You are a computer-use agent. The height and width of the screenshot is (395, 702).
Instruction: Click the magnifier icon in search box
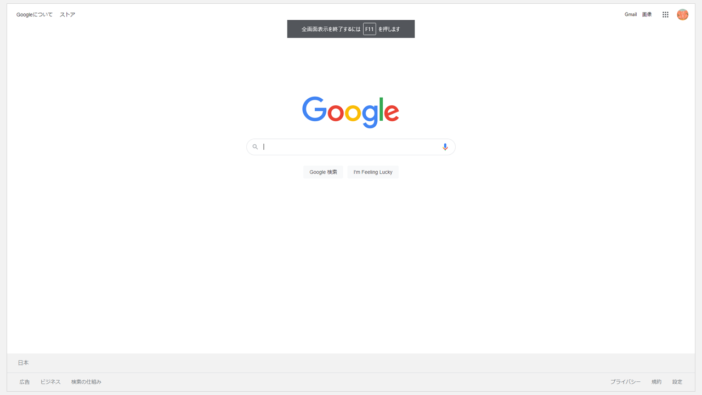255,147
